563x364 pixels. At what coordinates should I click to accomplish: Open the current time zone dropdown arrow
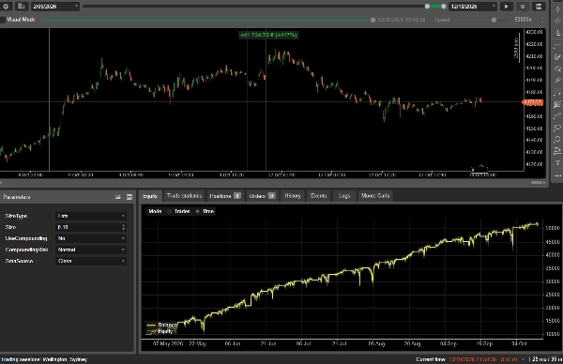523,359
